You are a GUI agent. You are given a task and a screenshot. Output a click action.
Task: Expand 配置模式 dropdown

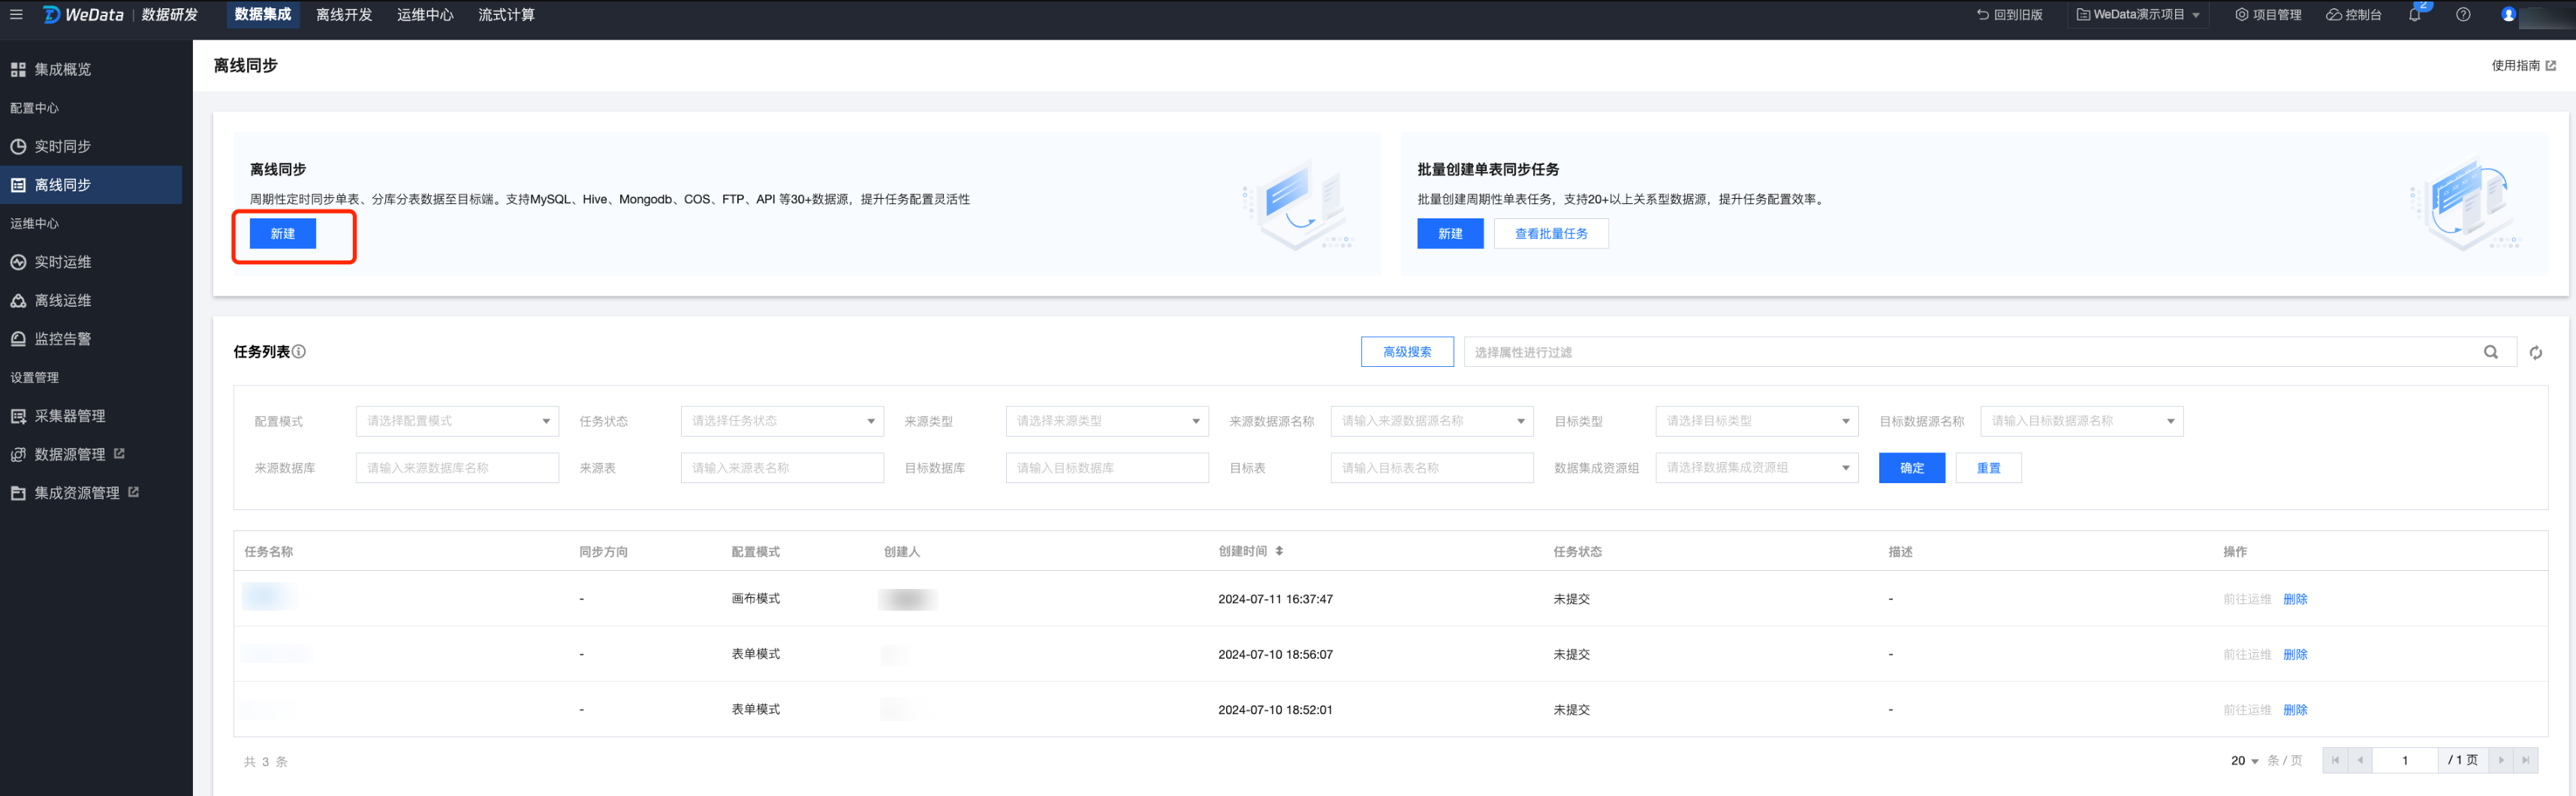pos(457,420)
